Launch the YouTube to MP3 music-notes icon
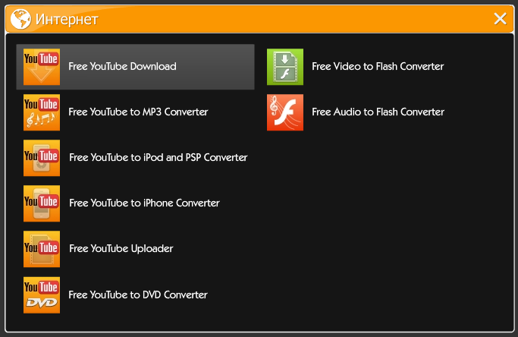The height and width of the screenshot is (337, 518). [x=42, y=112]
